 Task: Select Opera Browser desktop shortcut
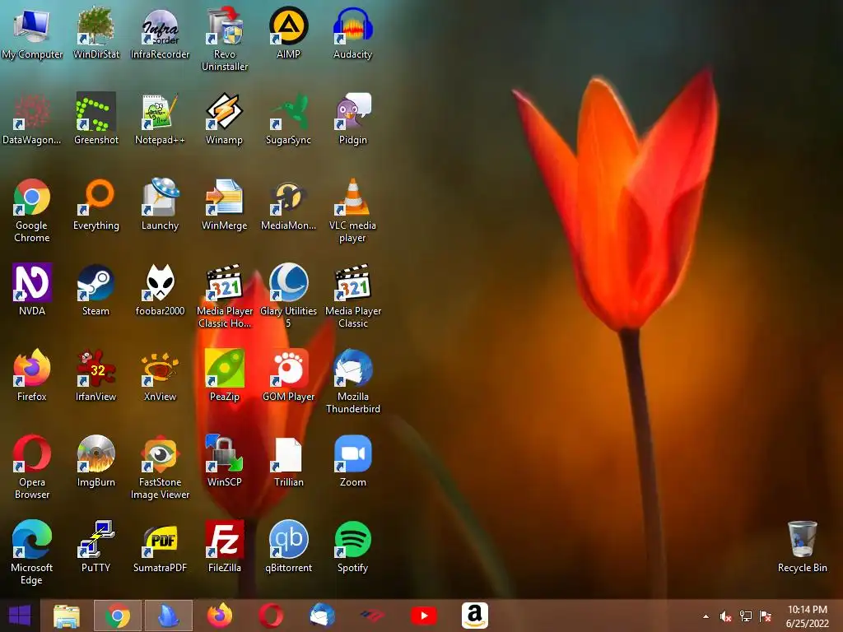(32, 467)
